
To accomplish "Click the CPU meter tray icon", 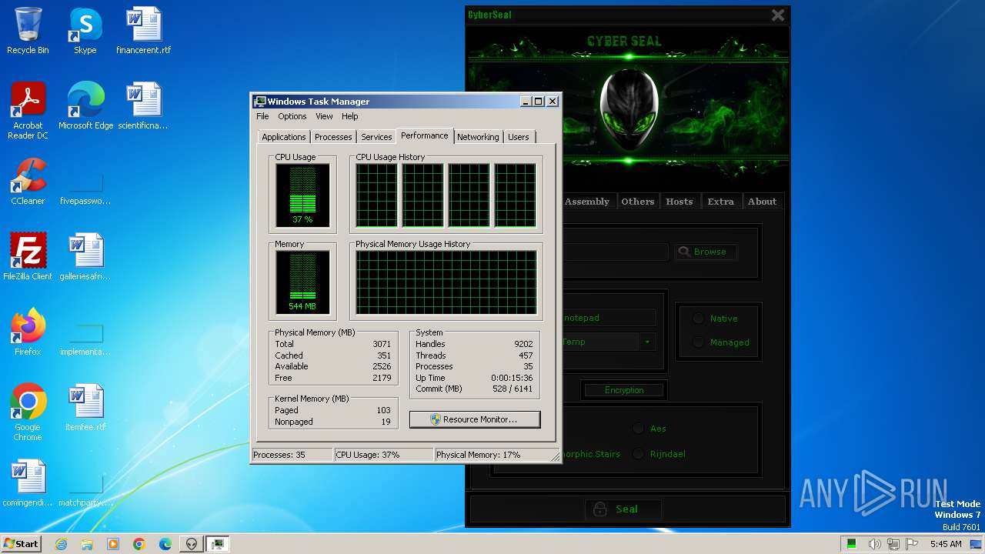I will (852, 544).
